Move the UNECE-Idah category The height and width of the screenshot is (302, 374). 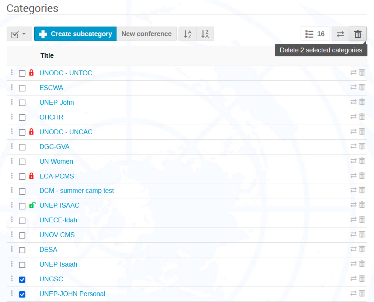(353, 220)
